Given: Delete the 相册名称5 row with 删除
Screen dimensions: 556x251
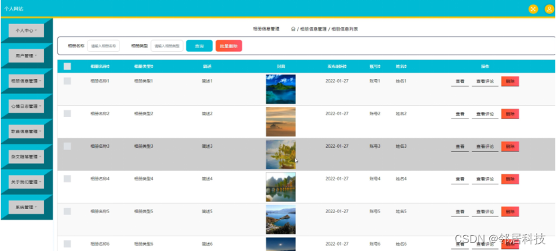Looking at the screenshot, I should [510, 212].
